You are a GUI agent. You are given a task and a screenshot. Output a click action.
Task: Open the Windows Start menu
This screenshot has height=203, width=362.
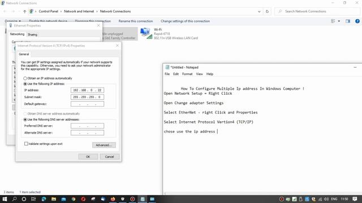[x=5, y=199]
